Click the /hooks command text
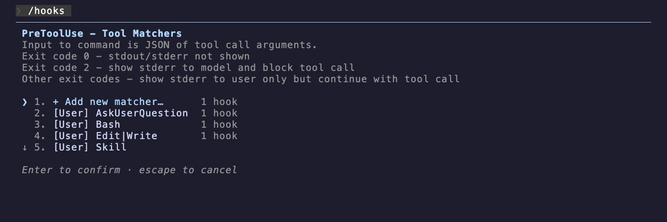Image resolution: width=667 pixels, height=222 pixels. (x=46, y=11)
